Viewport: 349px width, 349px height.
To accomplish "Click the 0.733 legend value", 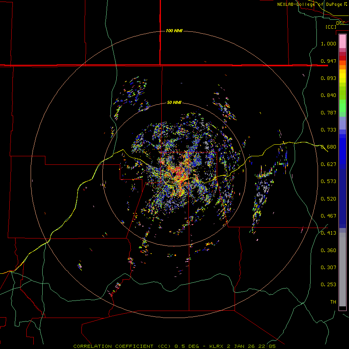I will (328, 130).
